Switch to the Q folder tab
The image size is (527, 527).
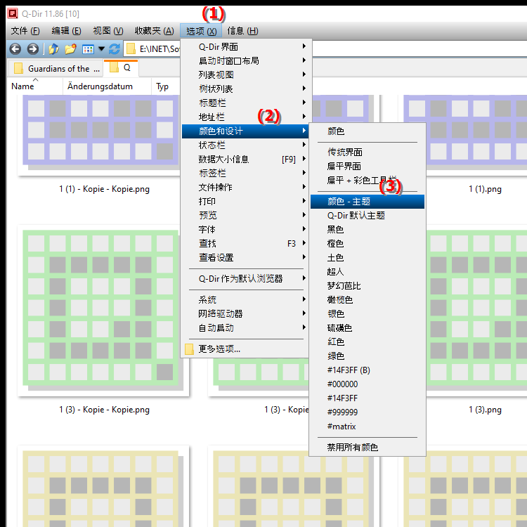121,68
